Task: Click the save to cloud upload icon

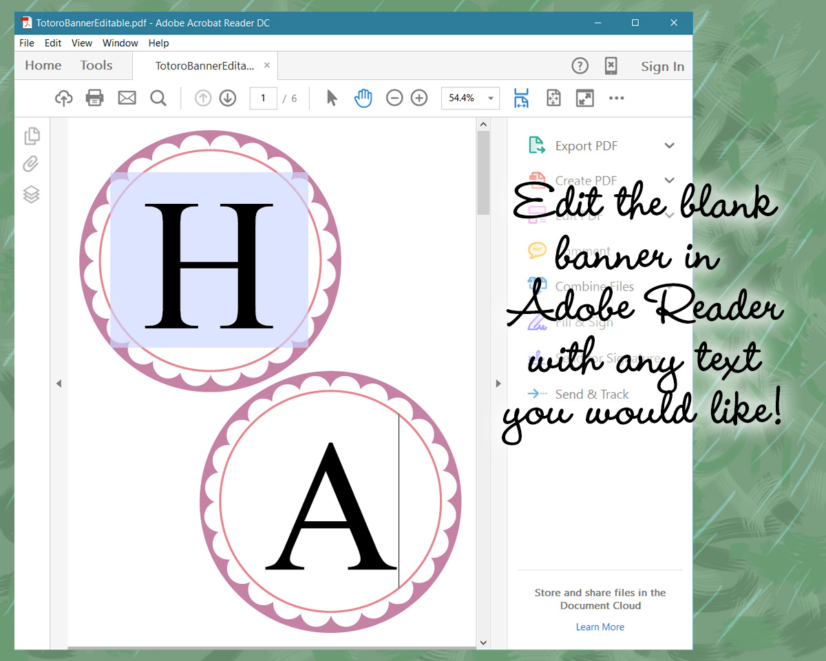Action: click(64, 98)
